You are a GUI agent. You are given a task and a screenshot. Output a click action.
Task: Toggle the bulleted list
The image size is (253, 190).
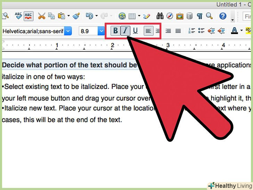click(201, 31)
